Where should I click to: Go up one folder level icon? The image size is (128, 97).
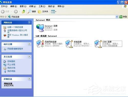[x=24, y=12]
